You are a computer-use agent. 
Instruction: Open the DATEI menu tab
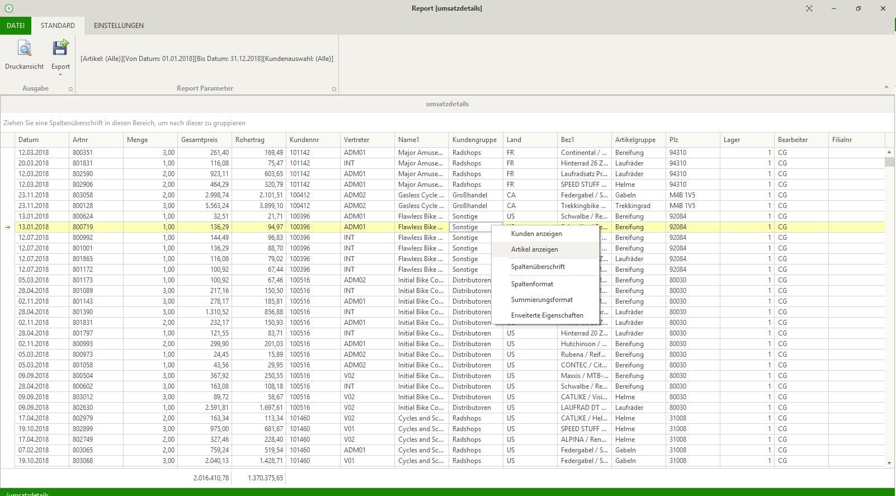click(16, 26)
